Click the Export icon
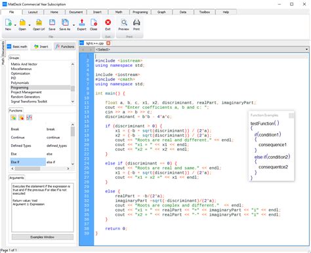Viewport: 311px width, 253px height. [x=81, y=22]
